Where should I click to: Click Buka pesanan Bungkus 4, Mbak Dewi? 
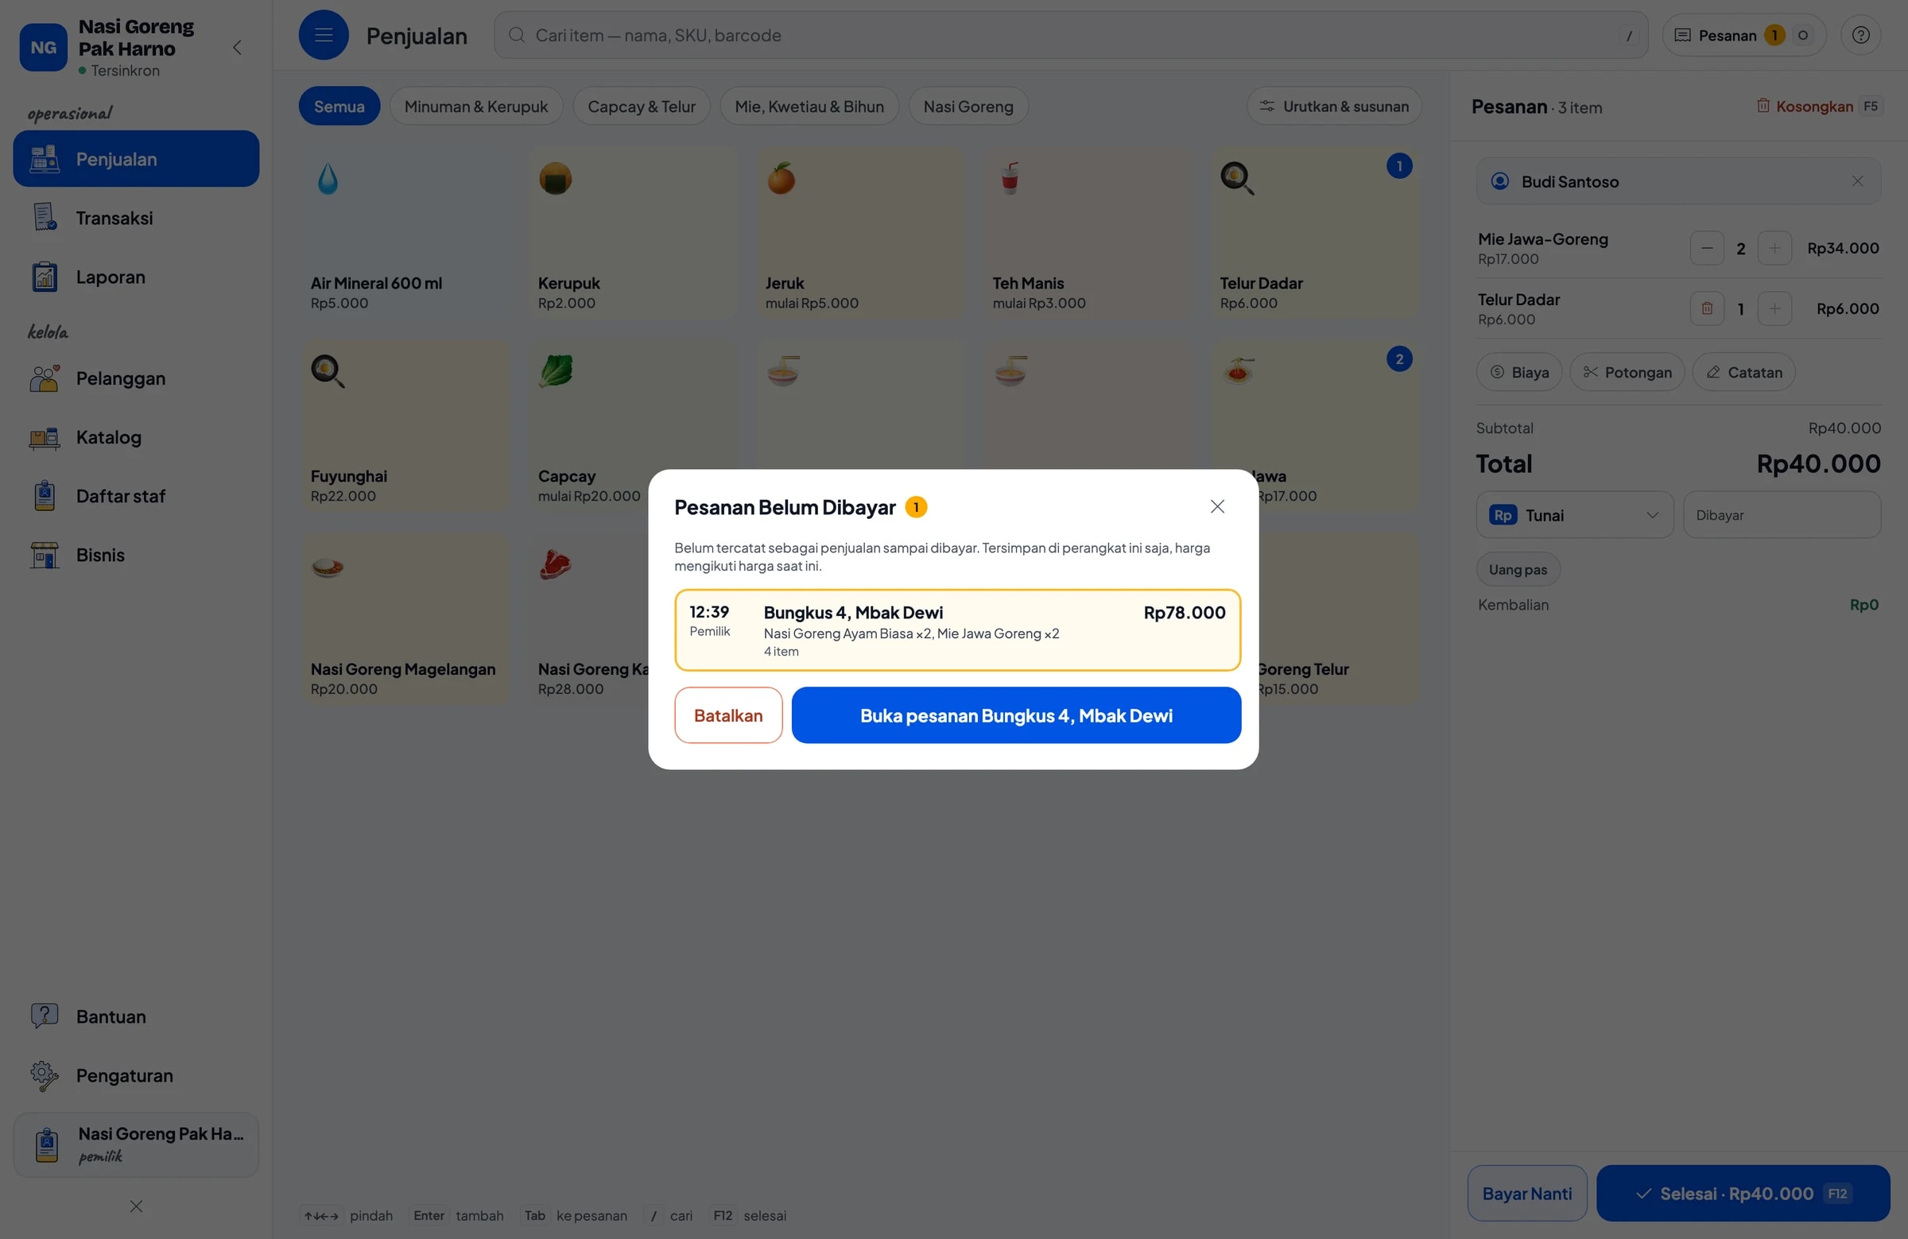pos(1016,715)
